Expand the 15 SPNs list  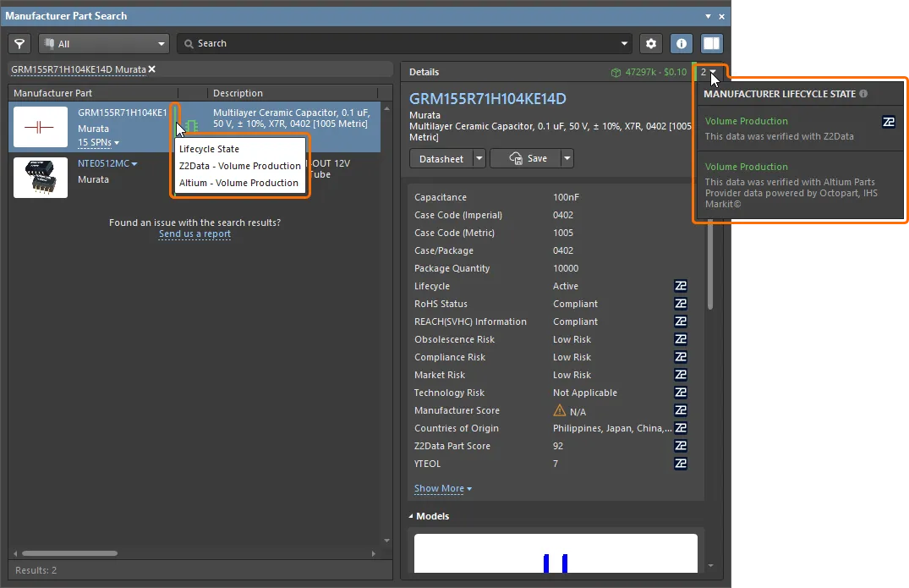point(98,142)
